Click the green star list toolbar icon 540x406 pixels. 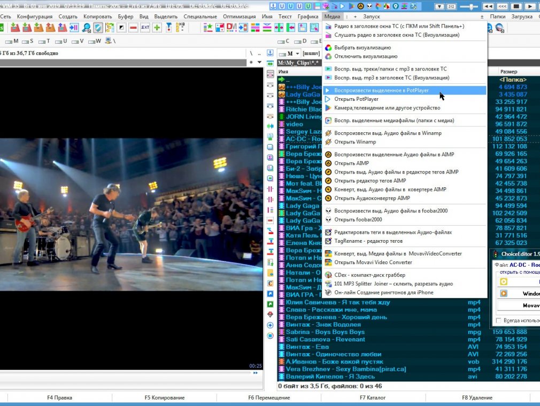point(208,28)
